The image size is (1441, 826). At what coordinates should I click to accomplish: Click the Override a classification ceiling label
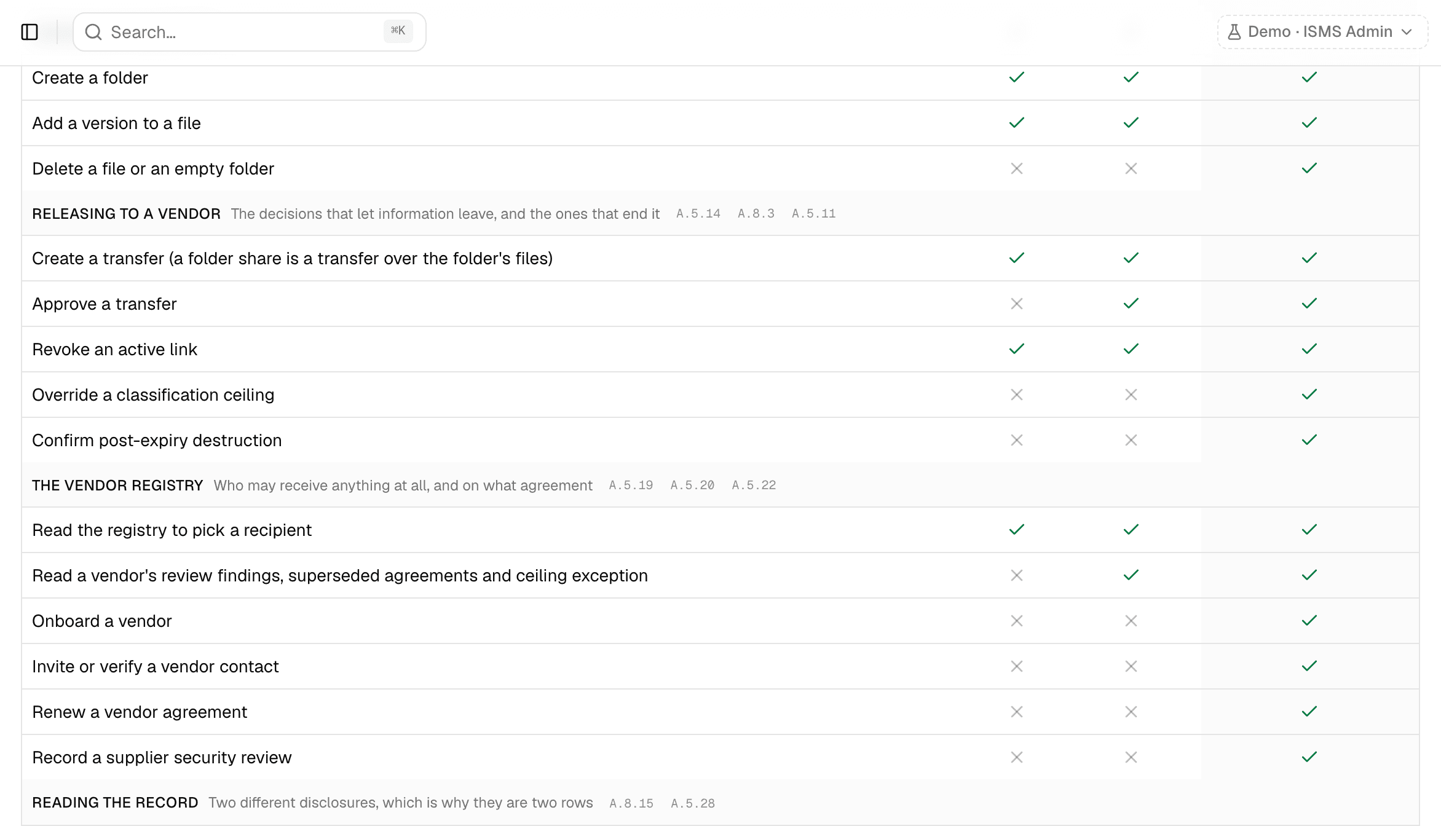point(153,395)
